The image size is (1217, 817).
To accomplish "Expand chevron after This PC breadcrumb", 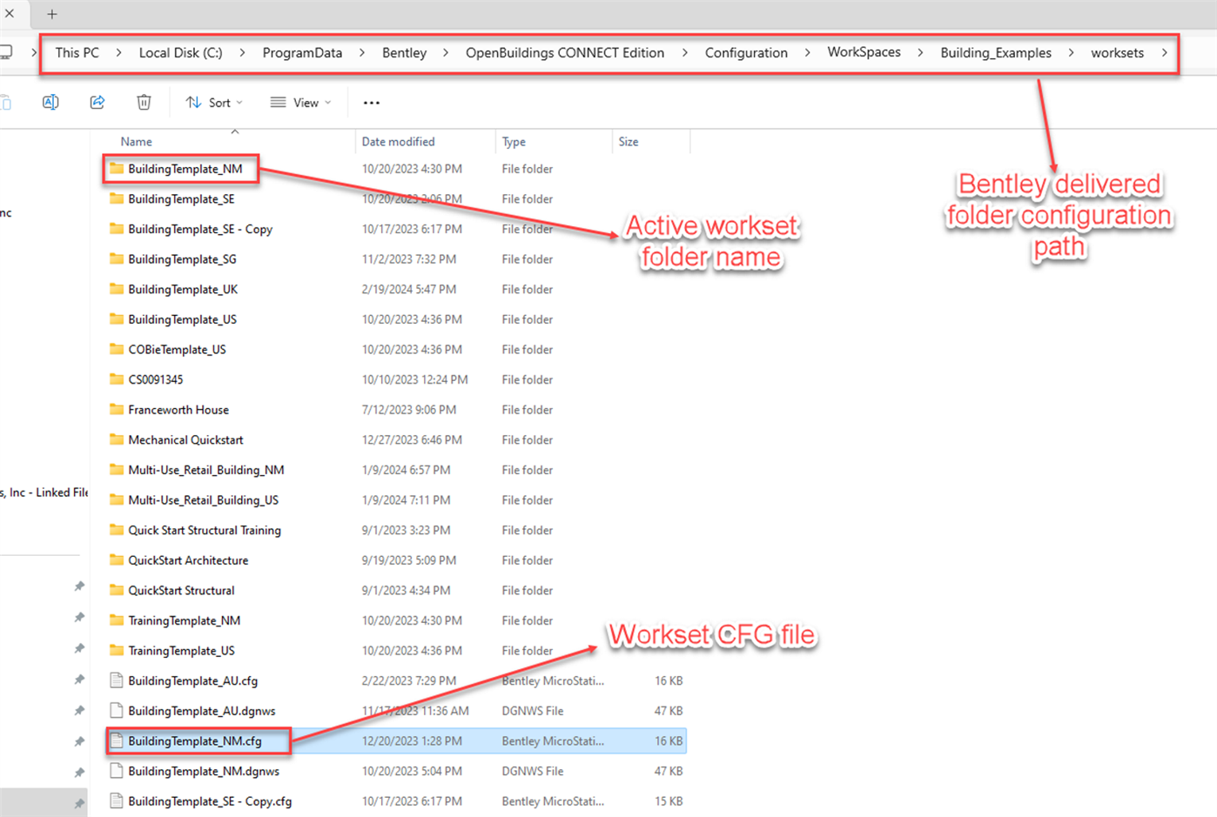I will tap(119, 53).
